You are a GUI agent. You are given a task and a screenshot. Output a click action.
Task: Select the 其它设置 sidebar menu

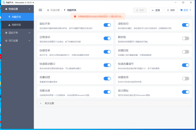[18, 41]
